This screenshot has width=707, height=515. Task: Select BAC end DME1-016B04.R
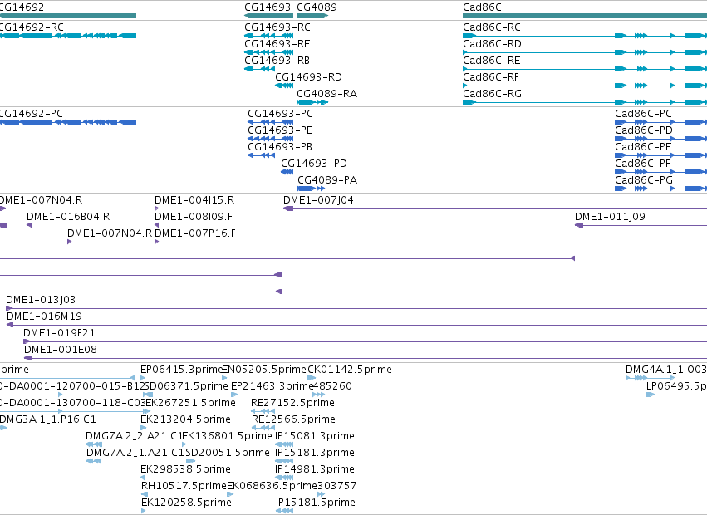29,225
